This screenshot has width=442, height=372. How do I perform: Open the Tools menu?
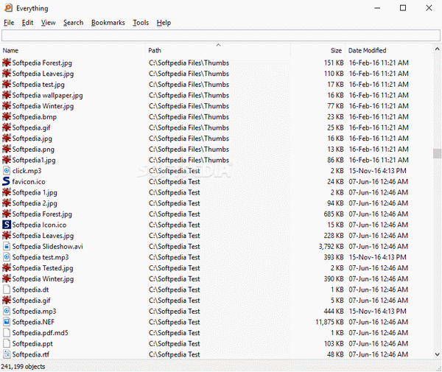141,23
